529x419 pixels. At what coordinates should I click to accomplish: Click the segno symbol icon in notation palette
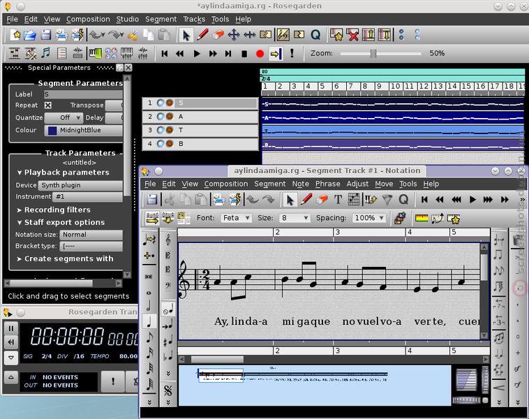click(x=167, y=391)
